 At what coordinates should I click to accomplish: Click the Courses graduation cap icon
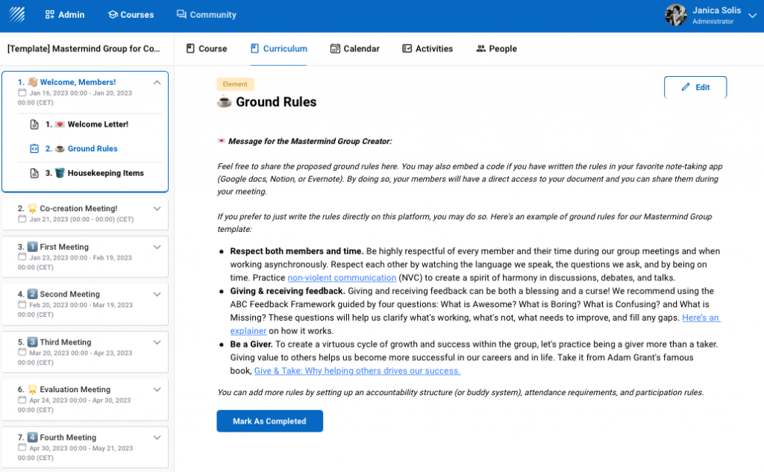point(113,15)
